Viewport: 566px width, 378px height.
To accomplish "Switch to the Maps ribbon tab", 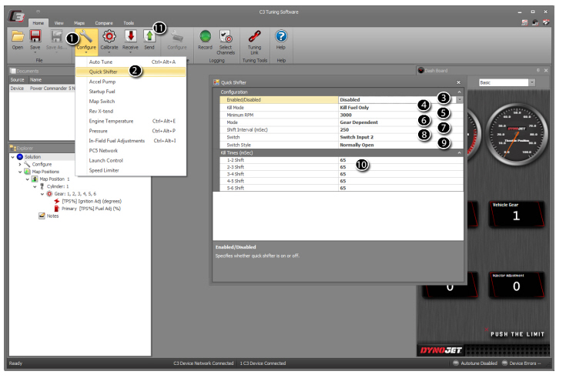I will 80,23.
